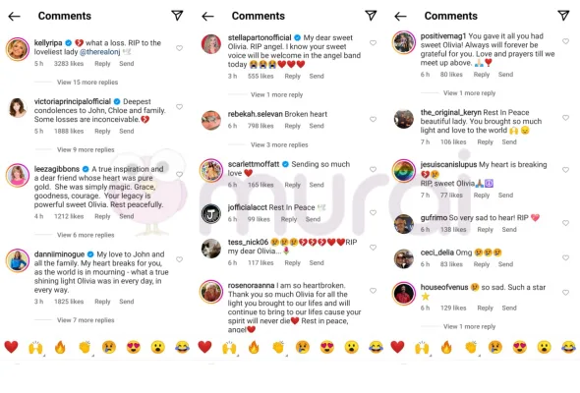Go back using the middle panel's arrow
The width and height of the screenshot is (580, 393).
click(207, 16)
